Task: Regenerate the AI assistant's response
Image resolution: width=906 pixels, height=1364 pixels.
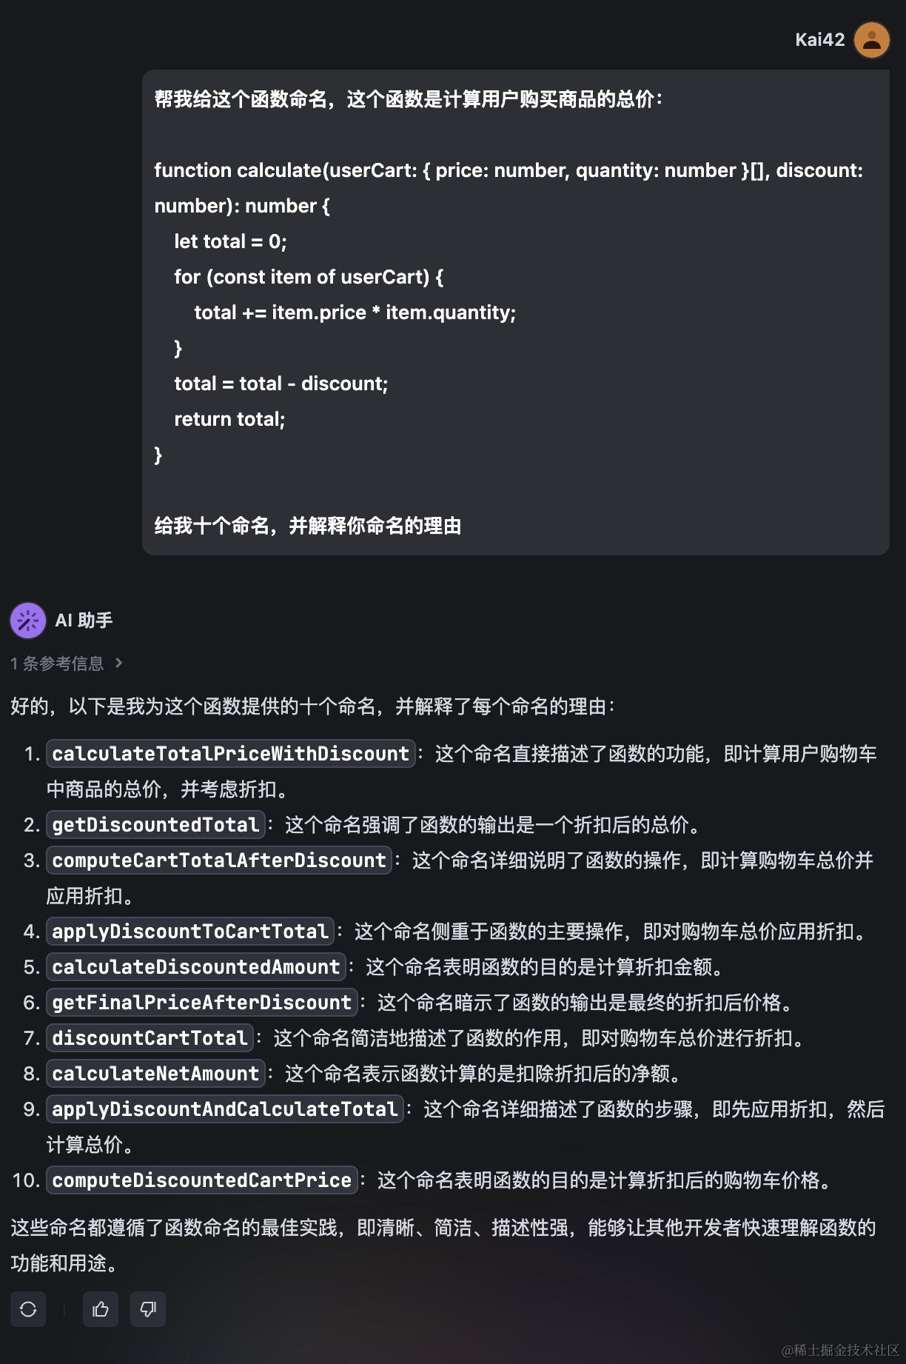Action: click(28, 1309)
